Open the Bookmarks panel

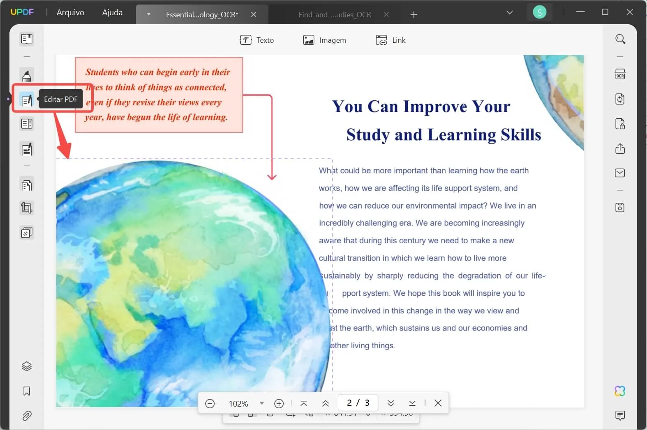click(27, 391)
